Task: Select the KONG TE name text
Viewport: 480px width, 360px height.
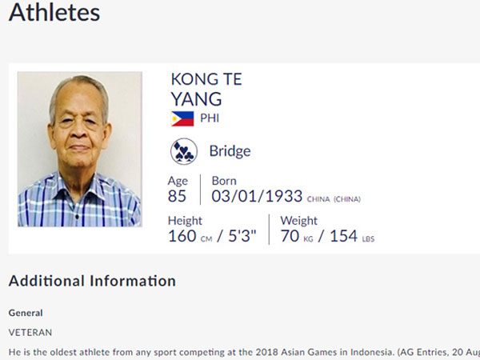Action: 206,79
